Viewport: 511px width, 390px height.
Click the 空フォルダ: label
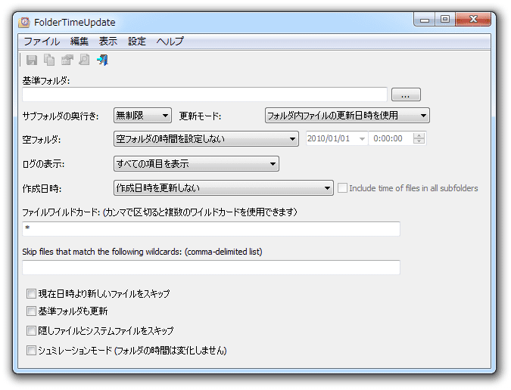pyautogui.click(x=42, y=140)
